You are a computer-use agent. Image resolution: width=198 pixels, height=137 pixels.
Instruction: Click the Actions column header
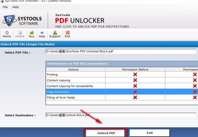coord(75,70)
